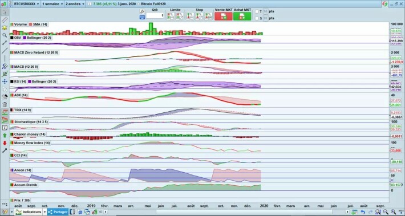
Task: Click the blue order book icon below wrench
Action: (x=142, y=17)
